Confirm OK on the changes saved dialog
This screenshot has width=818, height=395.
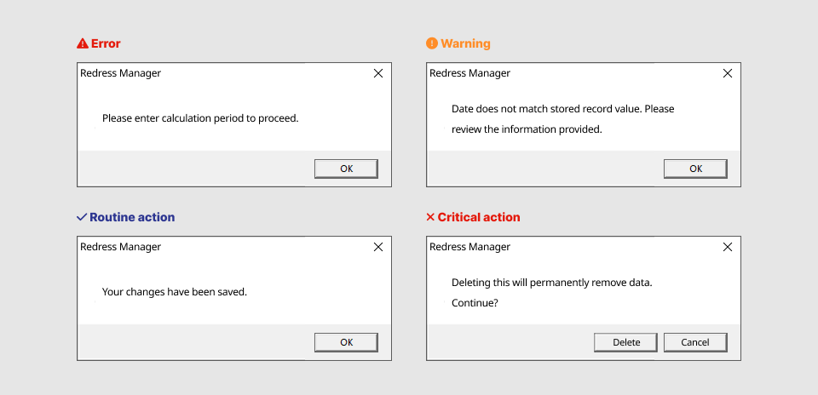click(346, 342)
